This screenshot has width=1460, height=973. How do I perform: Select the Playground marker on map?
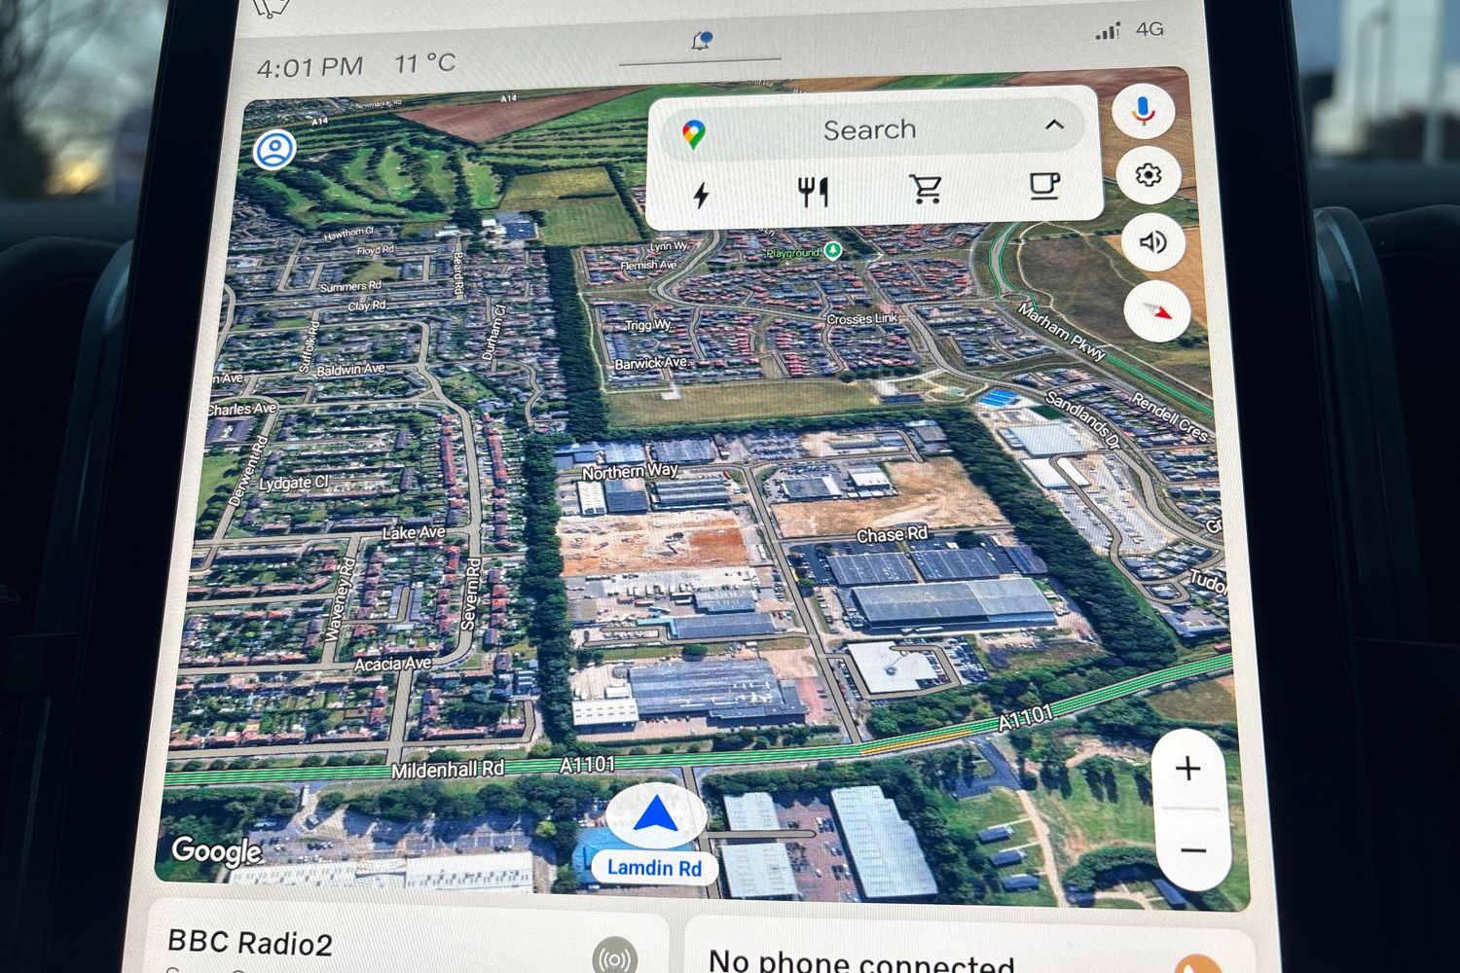[832, 251]
